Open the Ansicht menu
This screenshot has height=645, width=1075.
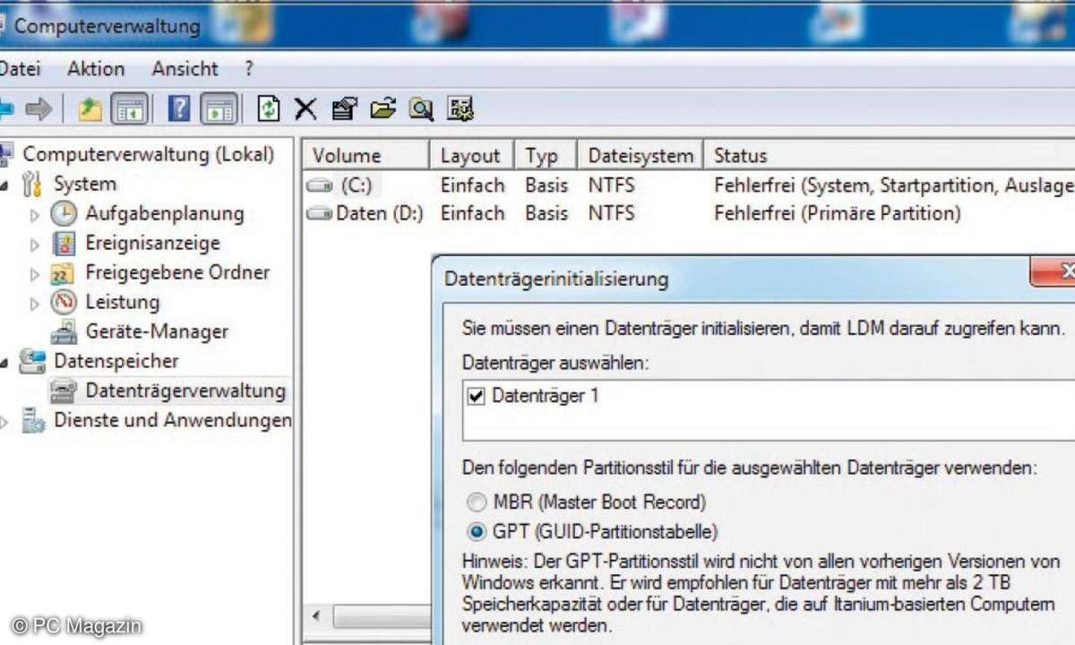185,69
